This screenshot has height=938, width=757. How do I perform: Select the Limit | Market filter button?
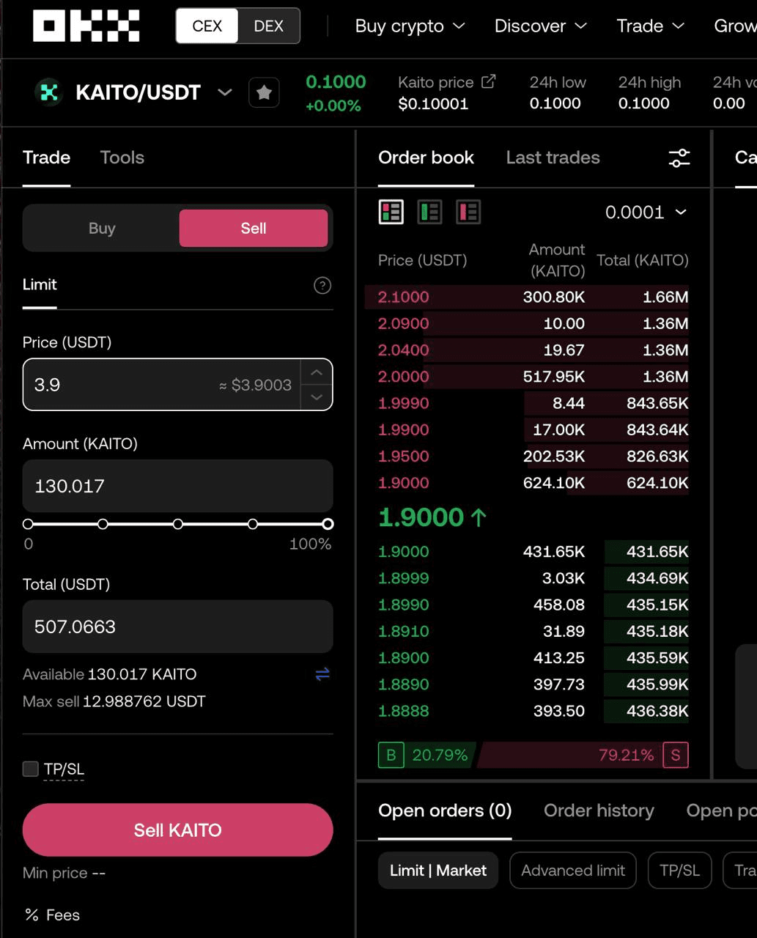(x=438, y=870)
